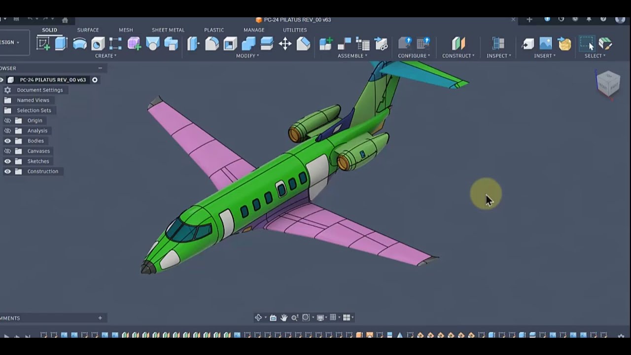Select the Chamfer tool icon
The width and height of the screenshot is (631, 355).
303,44
